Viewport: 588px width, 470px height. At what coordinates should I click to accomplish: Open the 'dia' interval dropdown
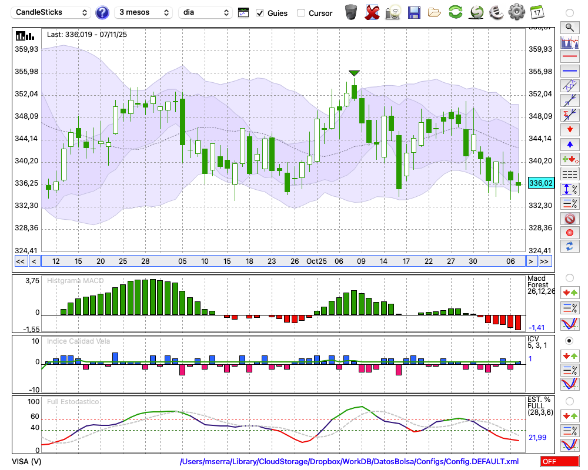205,12
